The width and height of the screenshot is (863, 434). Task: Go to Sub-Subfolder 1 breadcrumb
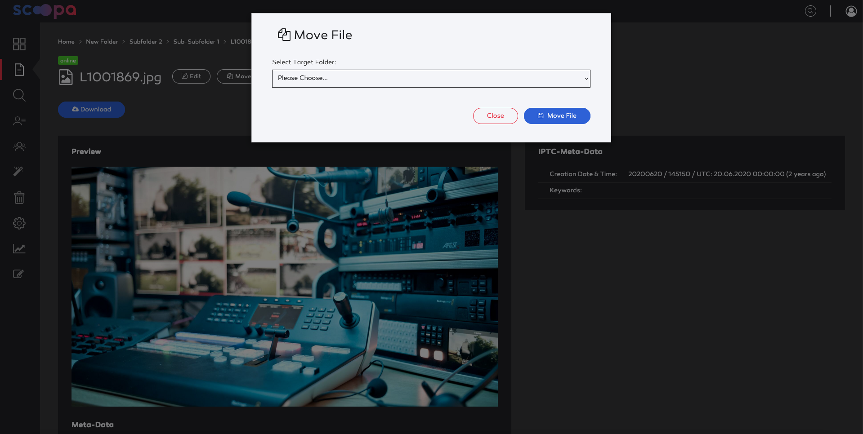click(197, 42)
